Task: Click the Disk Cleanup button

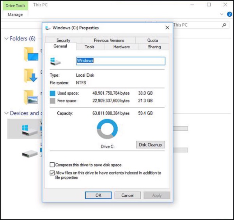Action: (x=151, y=144)
